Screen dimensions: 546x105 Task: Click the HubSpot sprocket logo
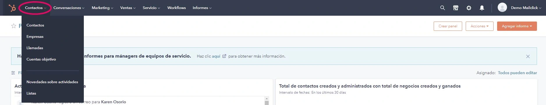point(12,8)
